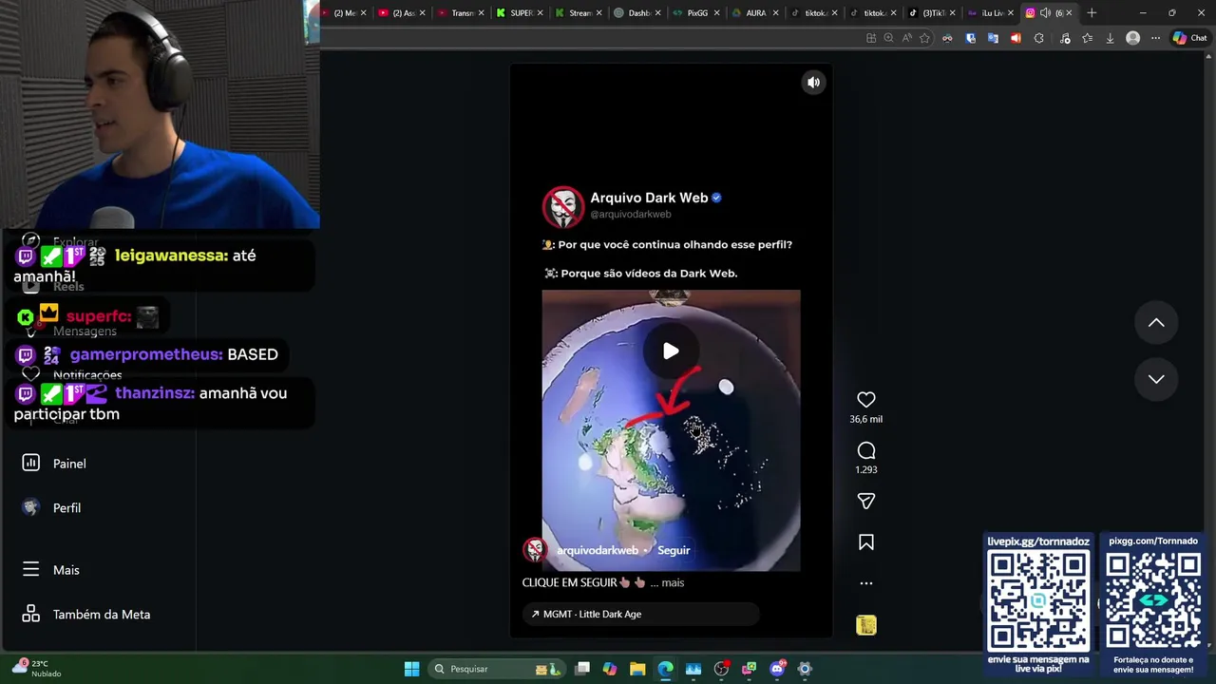Like the reel with the heart icon
1216x684 pixels.
tap(866, 400)
